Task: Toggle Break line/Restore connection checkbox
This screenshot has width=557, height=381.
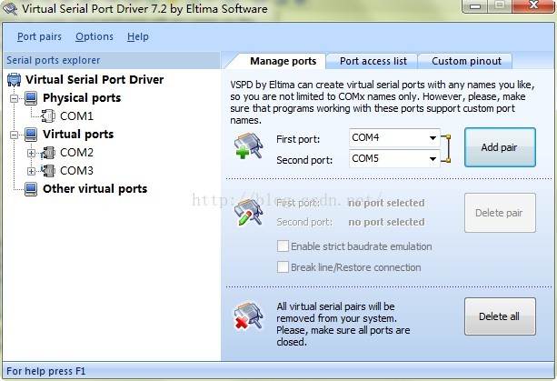Action: click(x=283, y=267)
